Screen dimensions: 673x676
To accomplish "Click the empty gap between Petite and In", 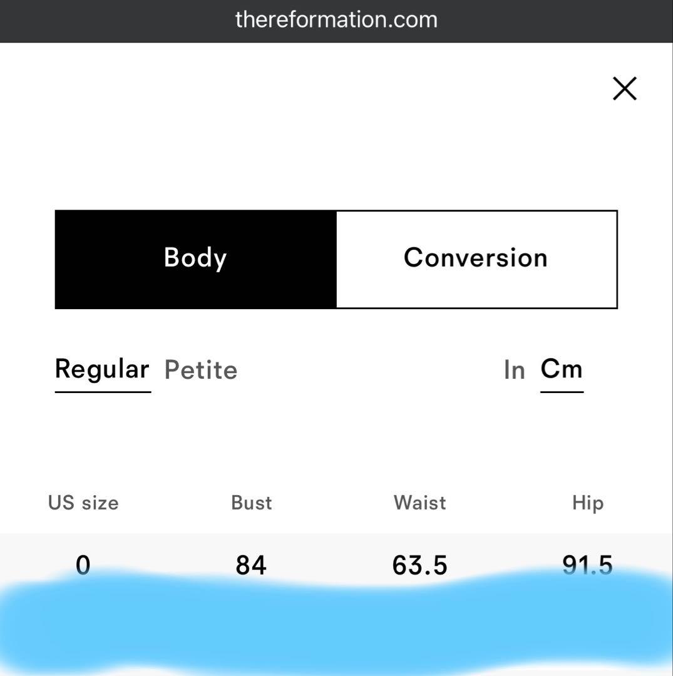I will pyautogui.click(x=369, y=370).
